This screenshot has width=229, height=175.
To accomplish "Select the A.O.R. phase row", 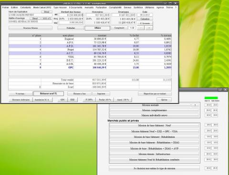I will click(90, 64).
